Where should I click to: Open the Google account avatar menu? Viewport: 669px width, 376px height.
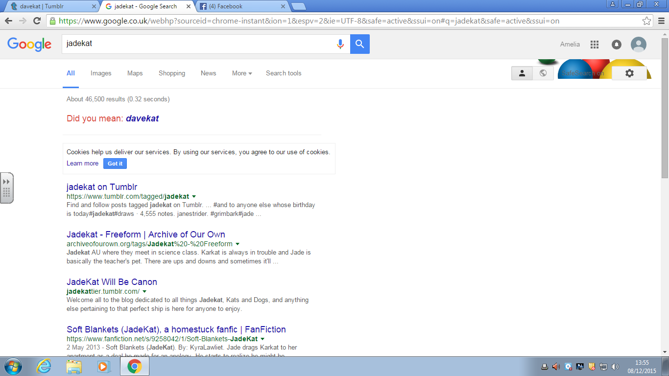[638, 45]
